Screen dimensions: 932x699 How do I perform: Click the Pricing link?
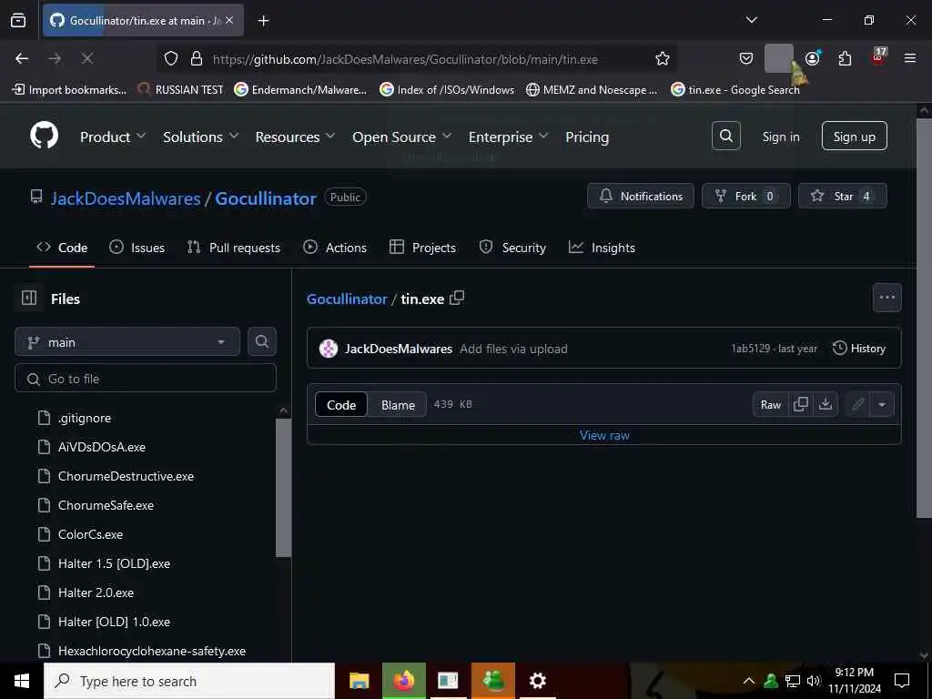(x=587, y=137)
